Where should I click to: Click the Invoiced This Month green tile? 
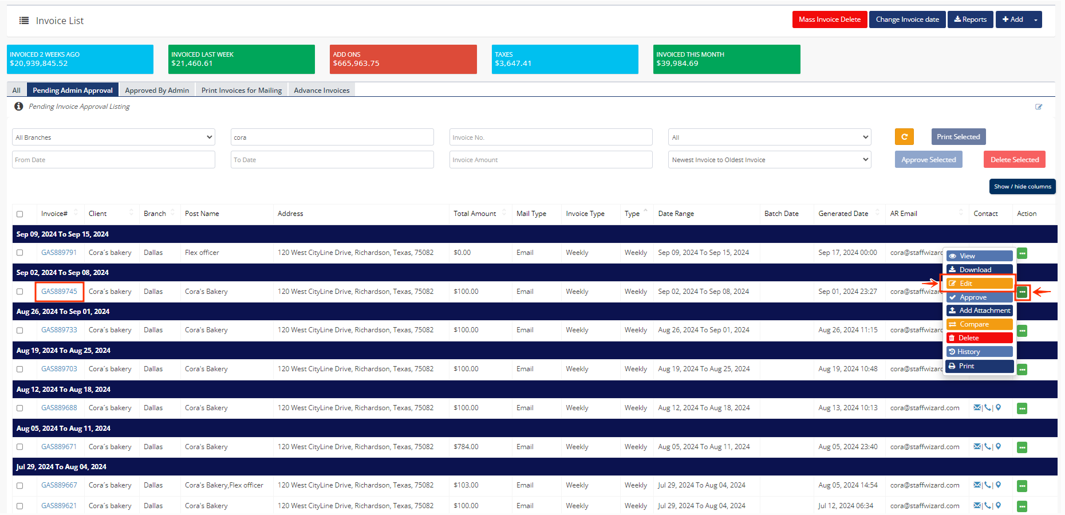pyautogui.click(x=726, y=59)
